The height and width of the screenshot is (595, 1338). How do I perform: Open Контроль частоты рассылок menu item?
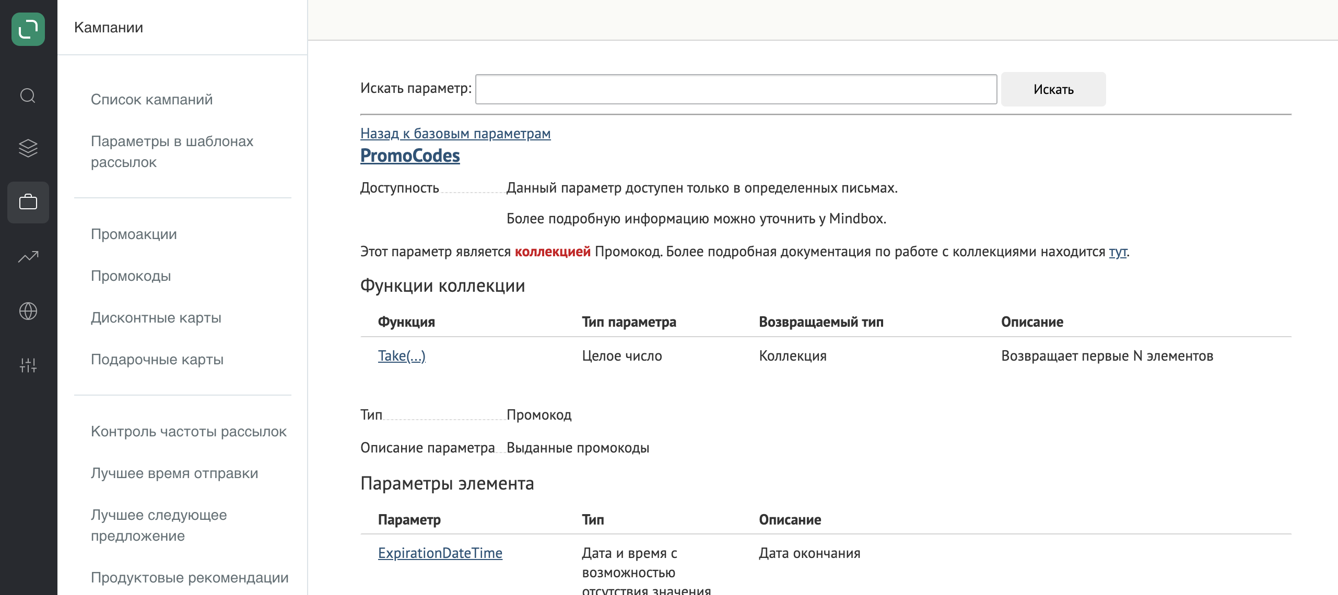pos(189,431)
